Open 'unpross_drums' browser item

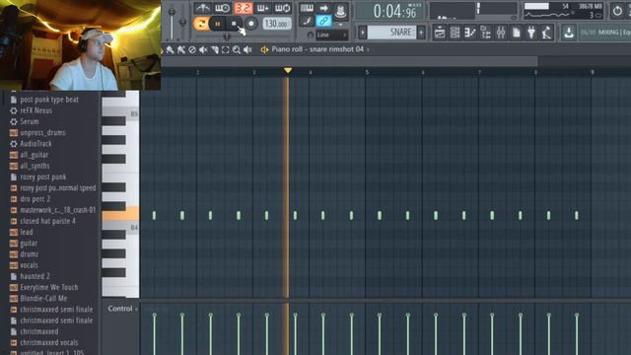click(42, 132)
